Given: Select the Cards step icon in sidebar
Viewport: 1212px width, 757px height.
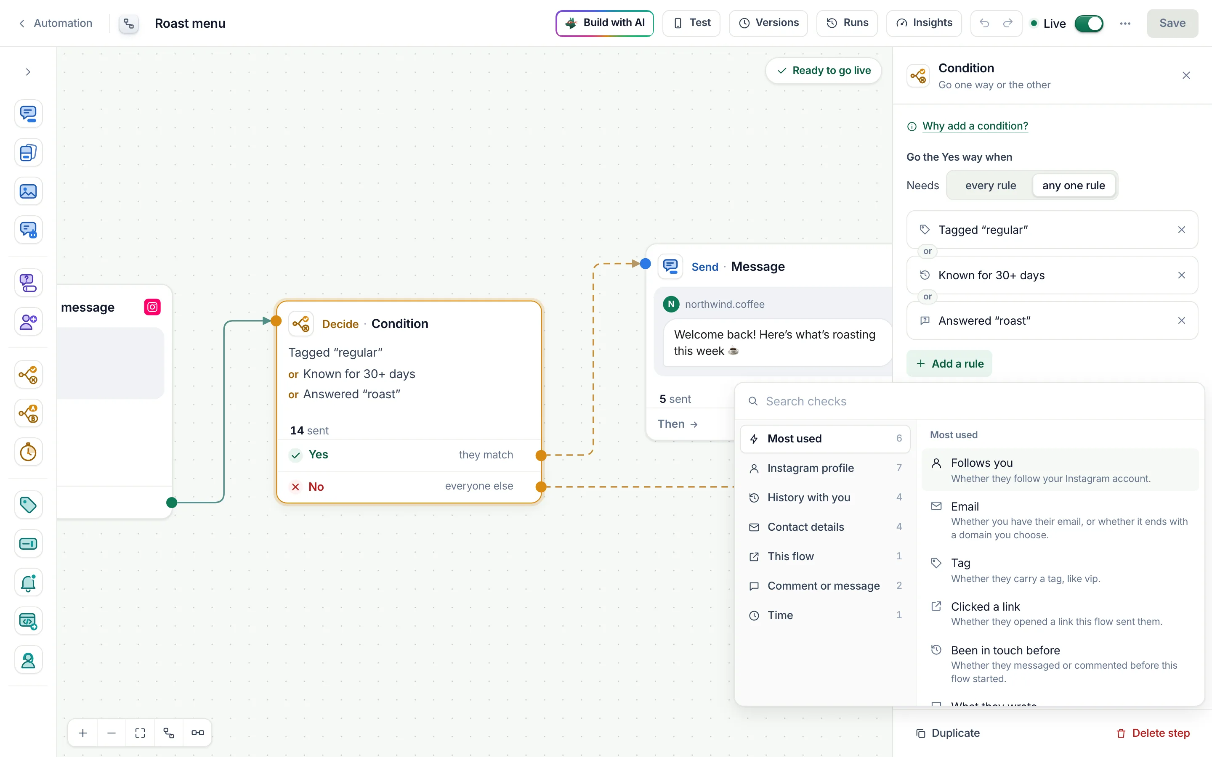Looking at the screenshot, I should [28, 152].
